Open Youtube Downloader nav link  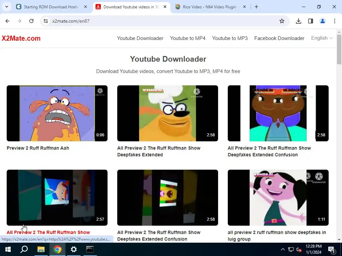[x=140, y=38]
